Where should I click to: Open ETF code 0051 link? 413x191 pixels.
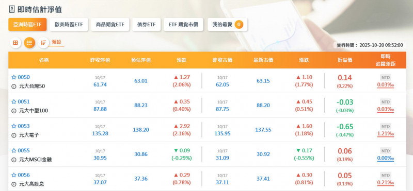[24, 101]
